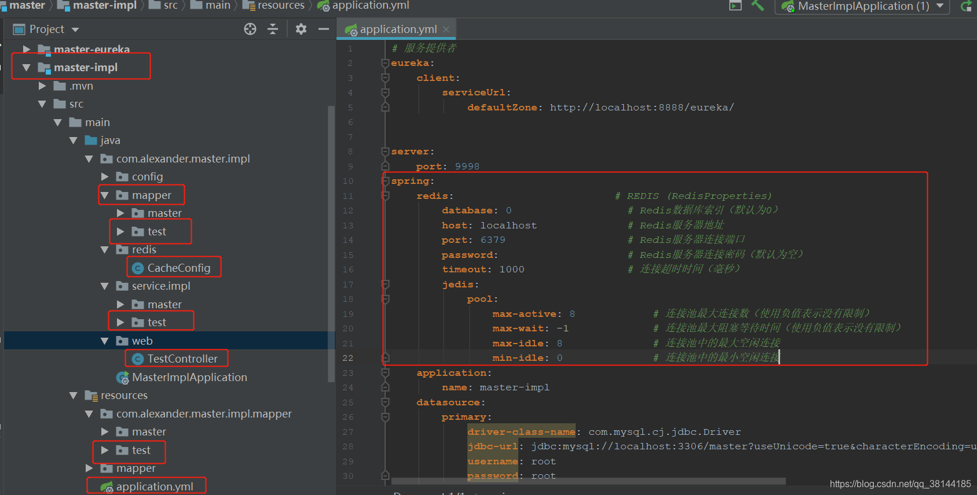This screenshot has height=495, width=977.
Task: Click the timeout value 1000
Action: pos(511,269)
